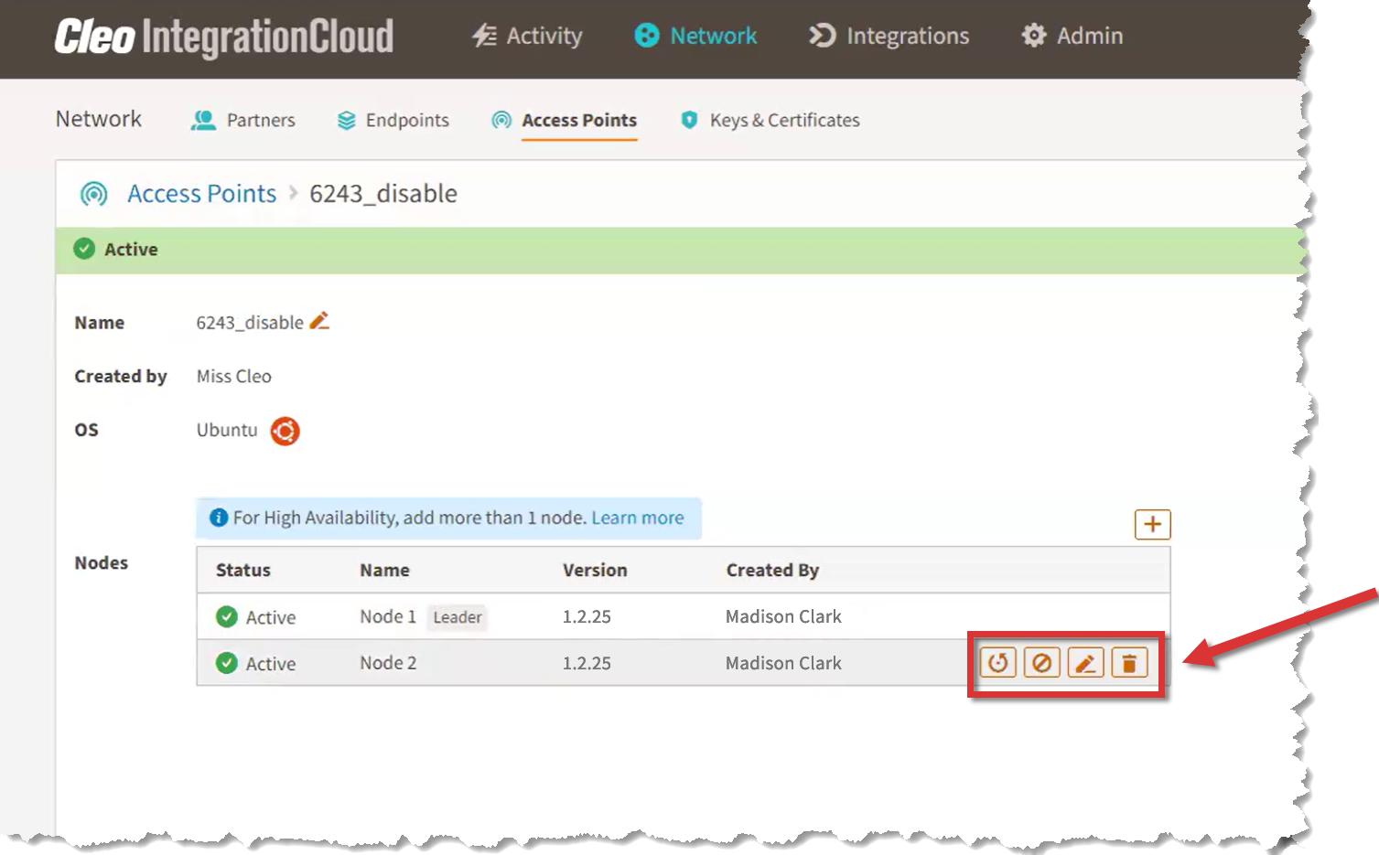Open the Integrations menu
This screenshot has width=1379, height=855.
[x=887, y=36]
